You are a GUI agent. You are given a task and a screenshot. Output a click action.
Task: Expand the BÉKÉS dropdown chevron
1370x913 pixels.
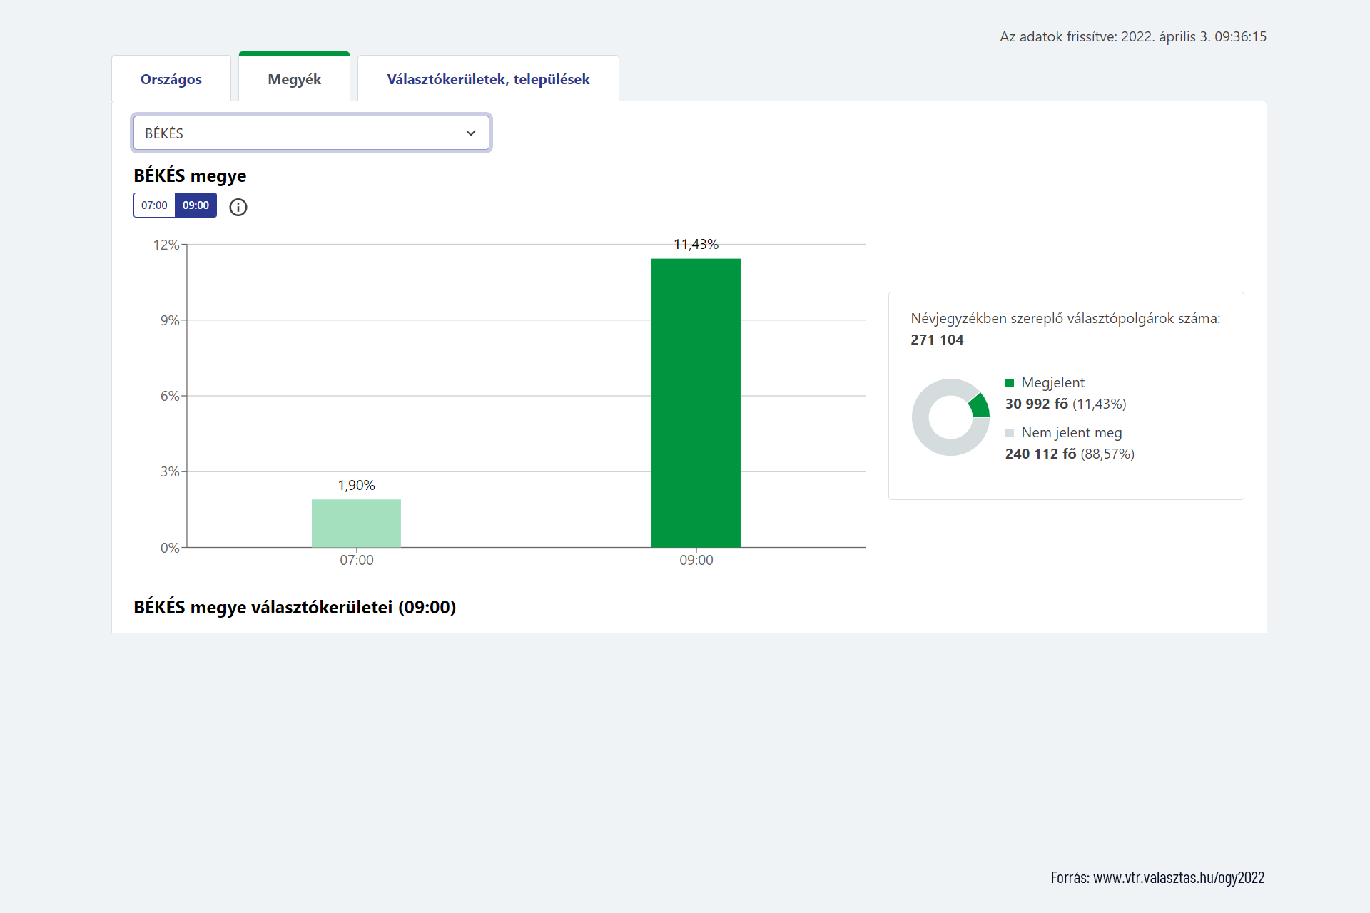pyautogui.click(x=470, y=133)
